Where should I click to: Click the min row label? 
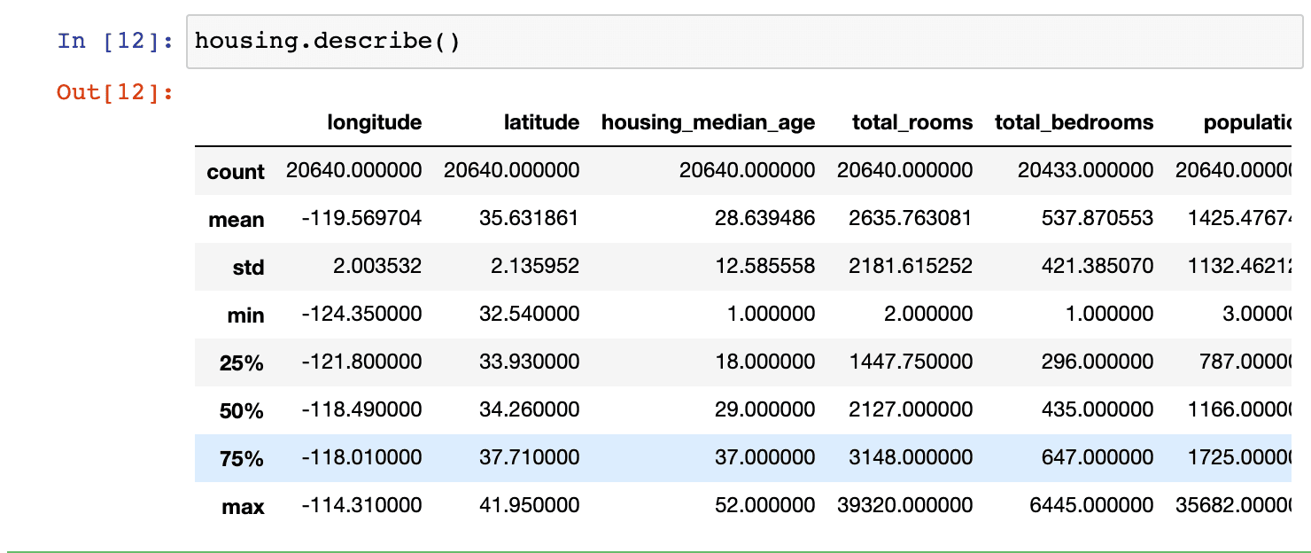pyautogui.click(x=246, y=315)
